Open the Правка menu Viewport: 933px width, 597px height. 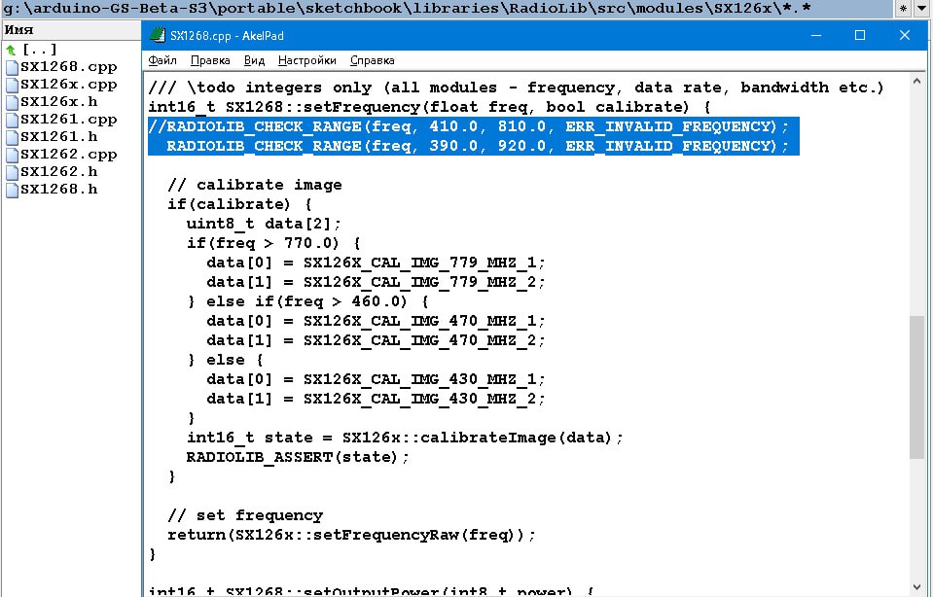coord(210,60)
